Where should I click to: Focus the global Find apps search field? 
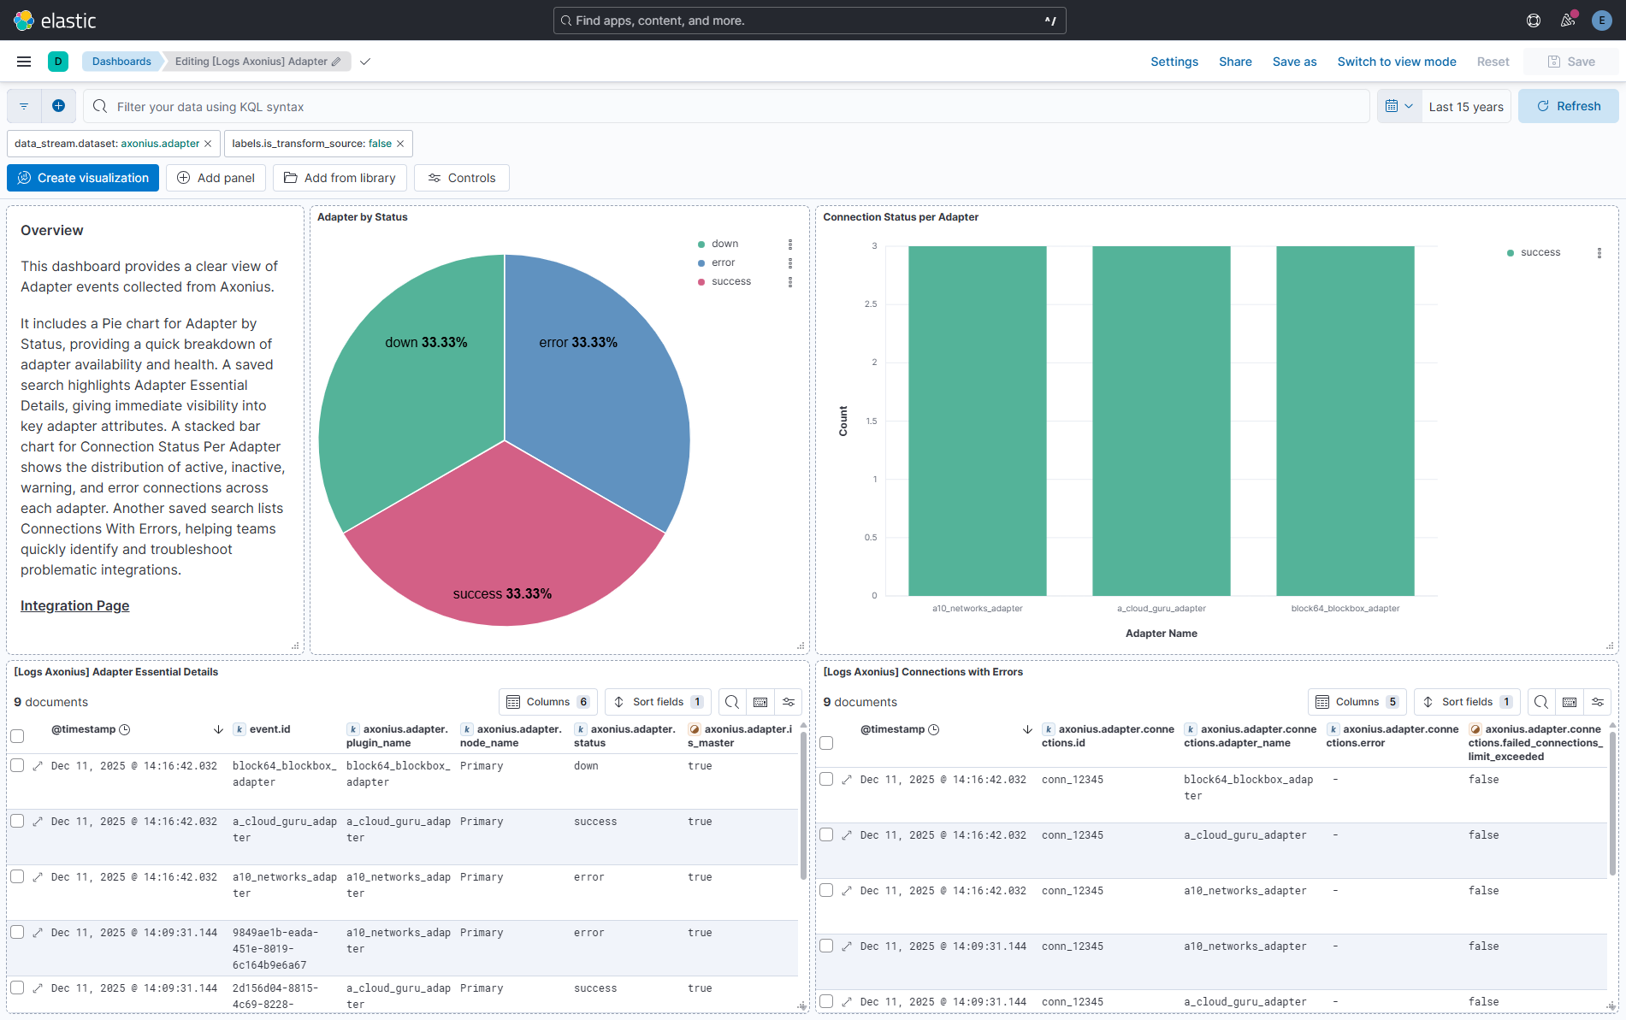[x=809, y=21]
